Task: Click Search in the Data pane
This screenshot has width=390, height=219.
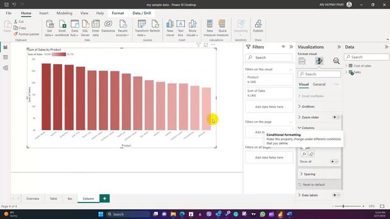Action: (x=367, y=57)
